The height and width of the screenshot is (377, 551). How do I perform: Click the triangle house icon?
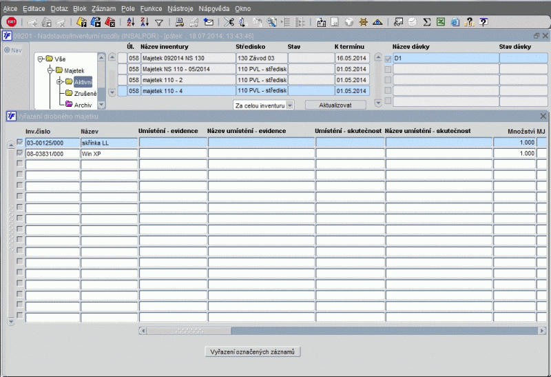[377, 22]
